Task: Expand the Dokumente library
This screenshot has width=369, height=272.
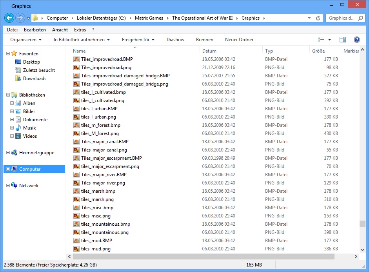Action: (x=12, y=120)
